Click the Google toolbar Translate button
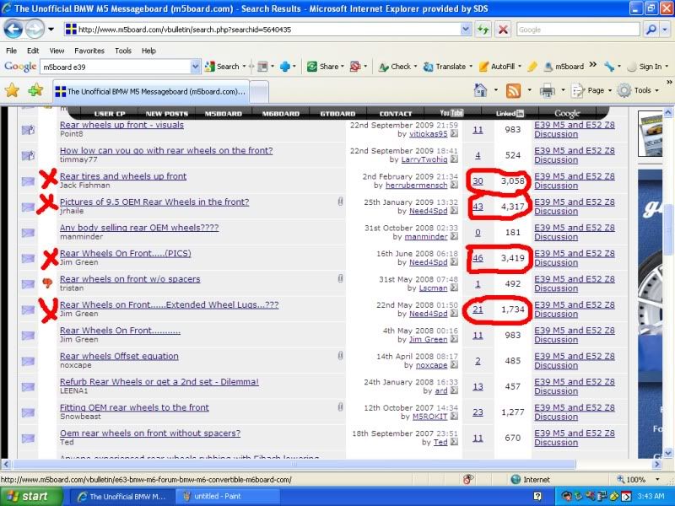 click(445, 67)
